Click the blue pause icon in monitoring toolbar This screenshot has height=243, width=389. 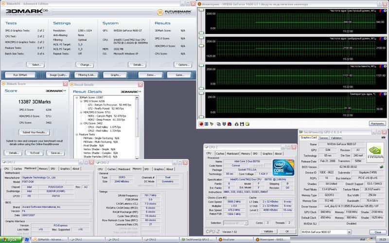pyautogui.click(x=206, y=124)
